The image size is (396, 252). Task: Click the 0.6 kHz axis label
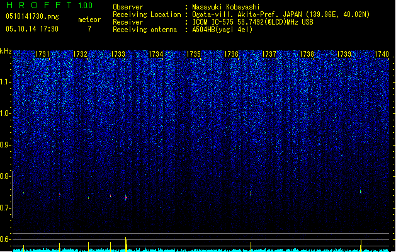(6, 239)
